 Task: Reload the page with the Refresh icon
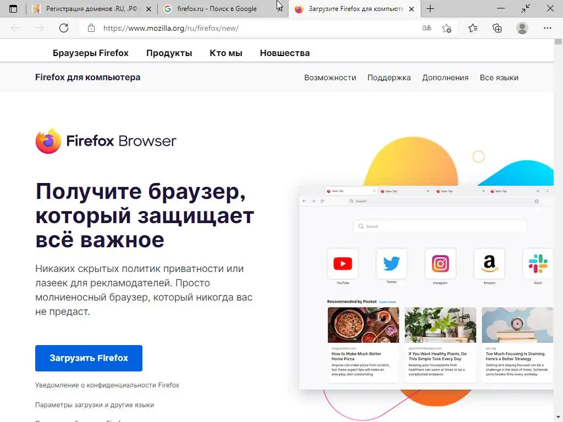64,28
